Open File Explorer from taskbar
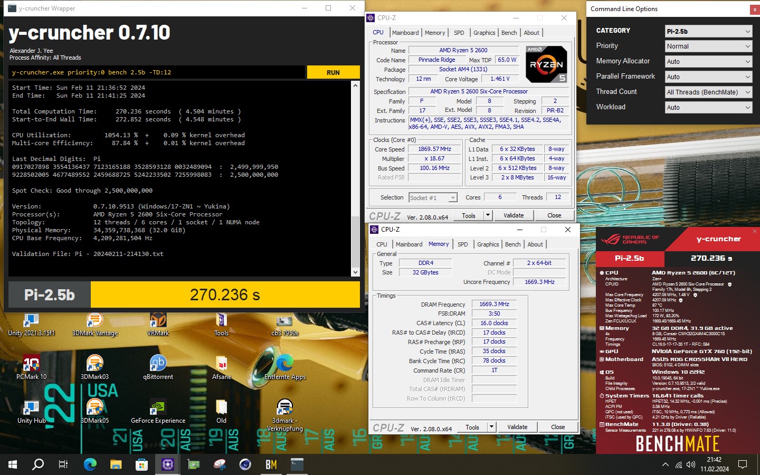The width and height of the screenshot is (760, 475). click(x=116, y=464)
